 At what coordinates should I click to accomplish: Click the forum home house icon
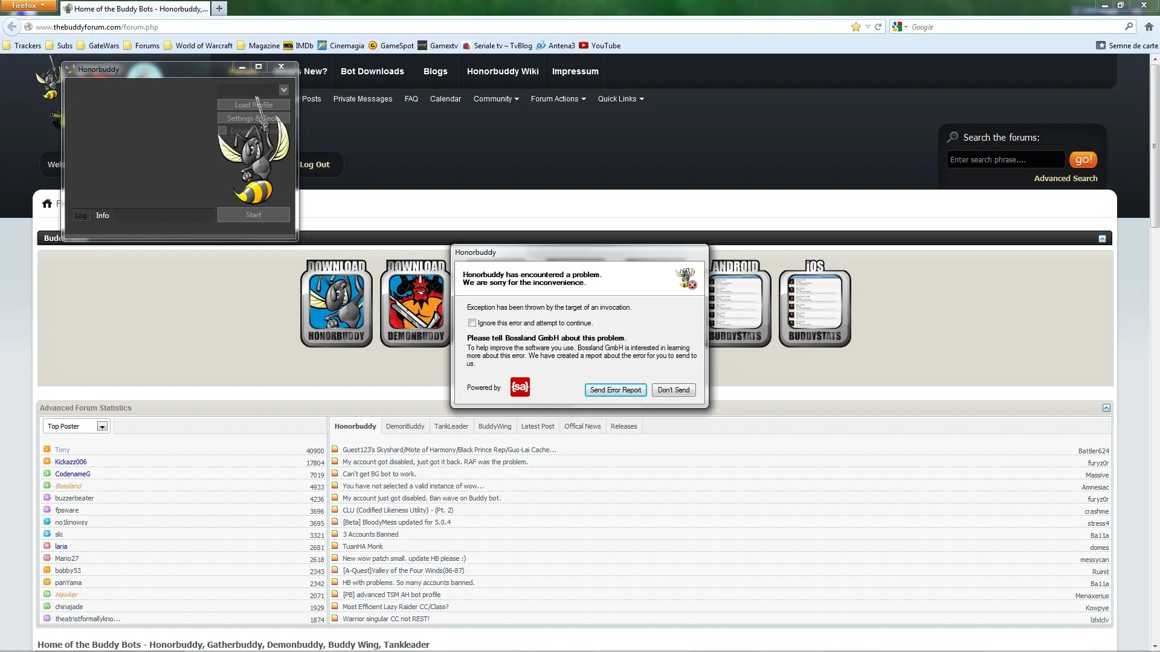coord(47,203)
